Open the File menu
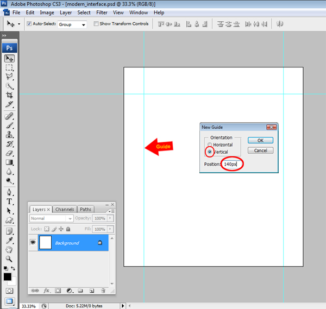 pyautogui.click(x=16, y=12)
